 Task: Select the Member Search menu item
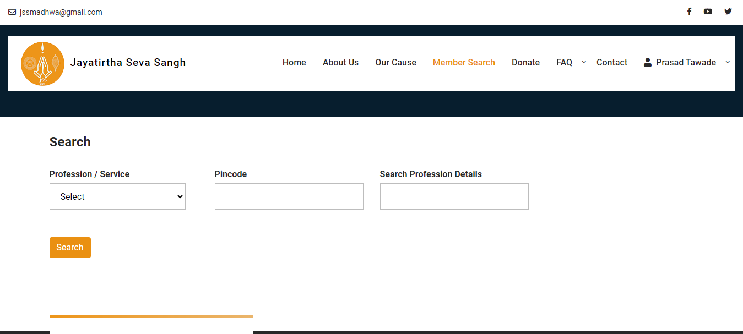(x=464, y=63)
